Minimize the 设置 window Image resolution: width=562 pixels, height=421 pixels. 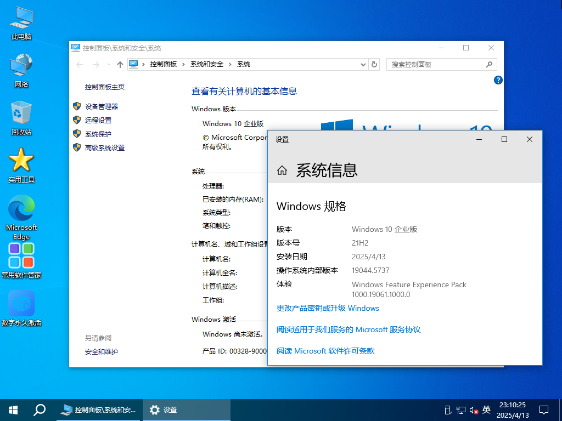479,139
